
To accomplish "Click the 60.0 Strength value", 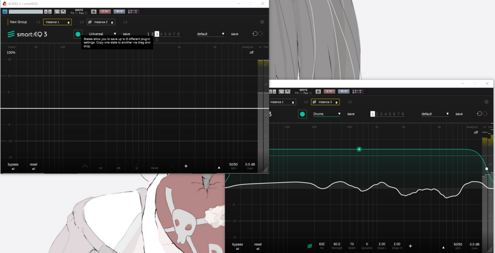I will click(x=337, y=244).
